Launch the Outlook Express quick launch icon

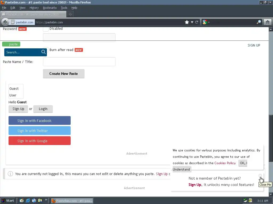click(34, 201)
